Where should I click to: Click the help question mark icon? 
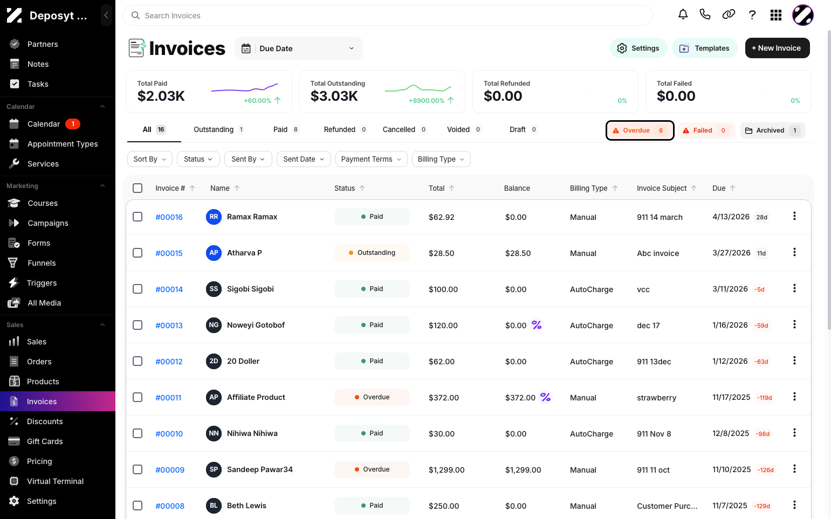pyautogui.click(x=752, y=15)
